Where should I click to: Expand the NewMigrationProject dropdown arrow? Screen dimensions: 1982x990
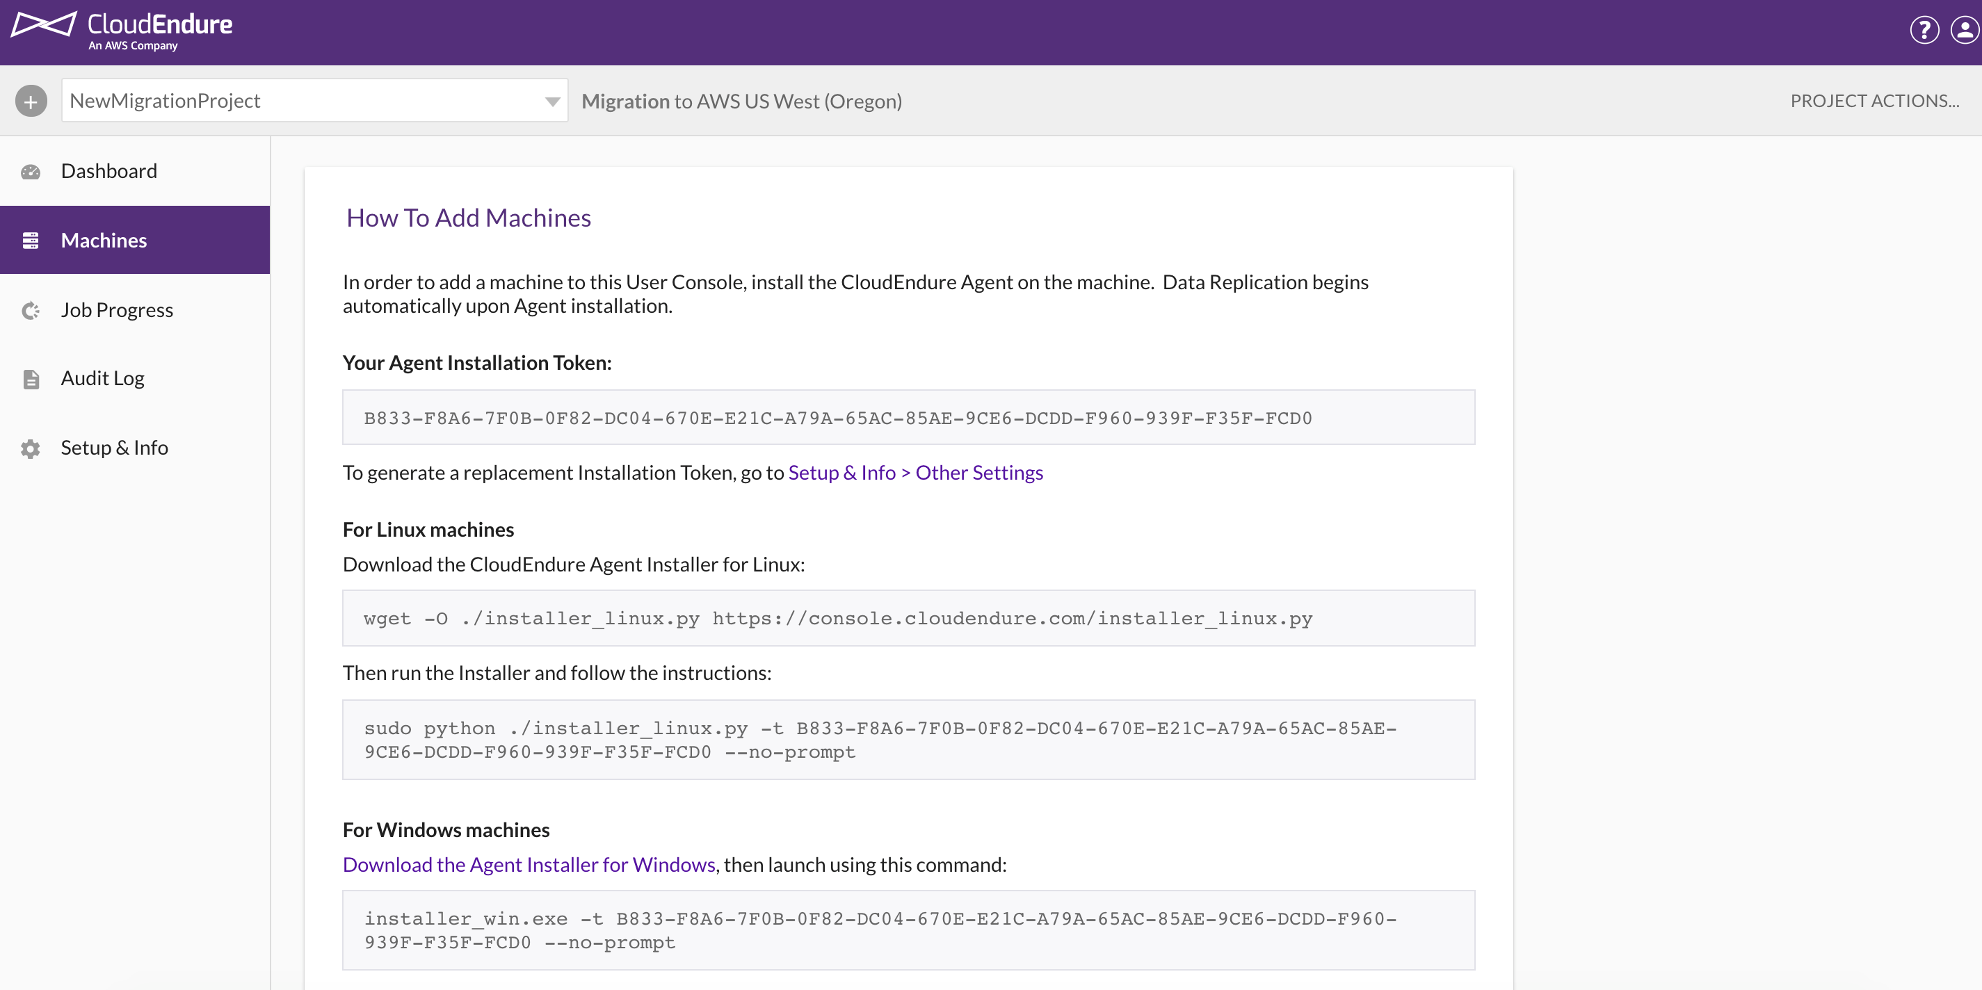tap(551, 102)
